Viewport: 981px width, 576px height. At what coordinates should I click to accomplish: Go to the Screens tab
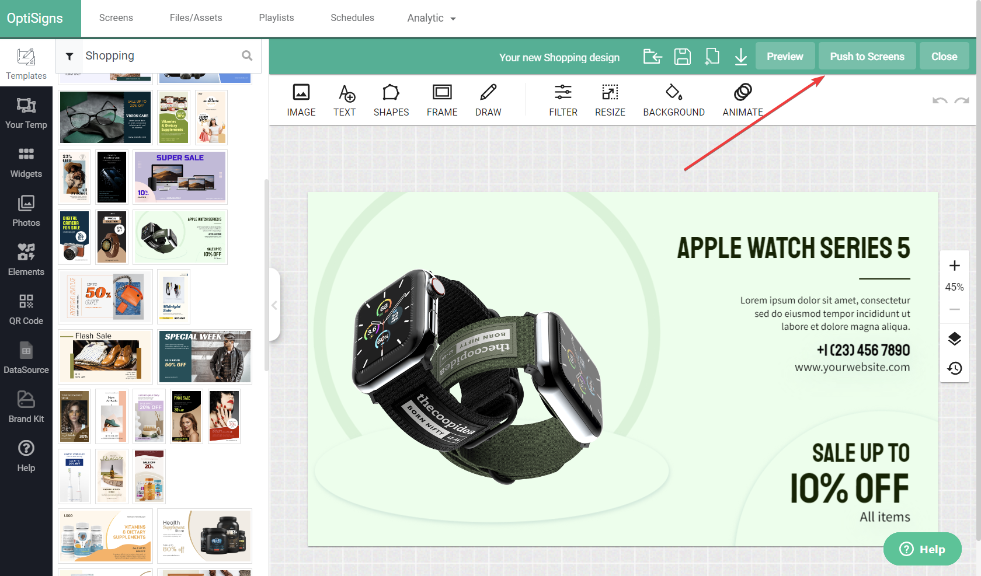click(116, 18)
